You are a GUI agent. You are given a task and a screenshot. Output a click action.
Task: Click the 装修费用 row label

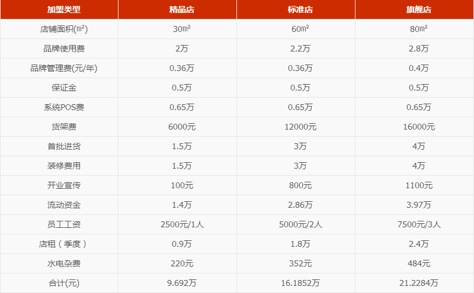pyautogui.click(x=64, y=166)
